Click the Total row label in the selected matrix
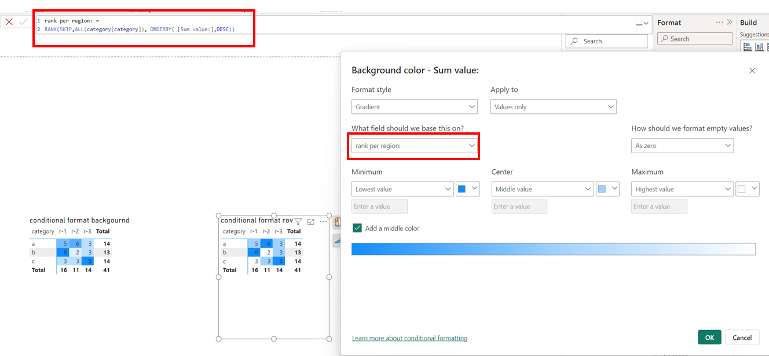This screenshot has height=356, width=769. coord(229,270)
